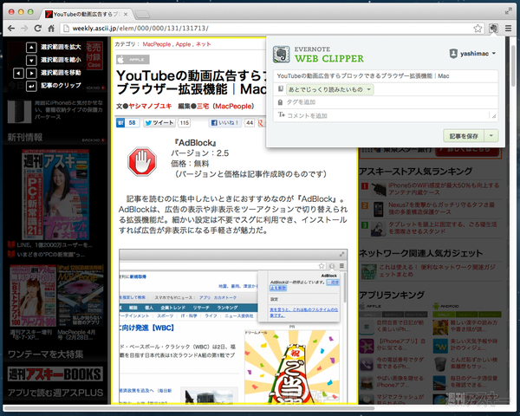This screenshot has height=416, width=520.
Task: Click 記事を保存 button
Action: pyautogui.click(x=464, y=136)
